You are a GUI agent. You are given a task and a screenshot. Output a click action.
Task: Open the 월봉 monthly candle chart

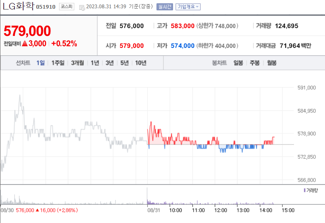[272, 63]
